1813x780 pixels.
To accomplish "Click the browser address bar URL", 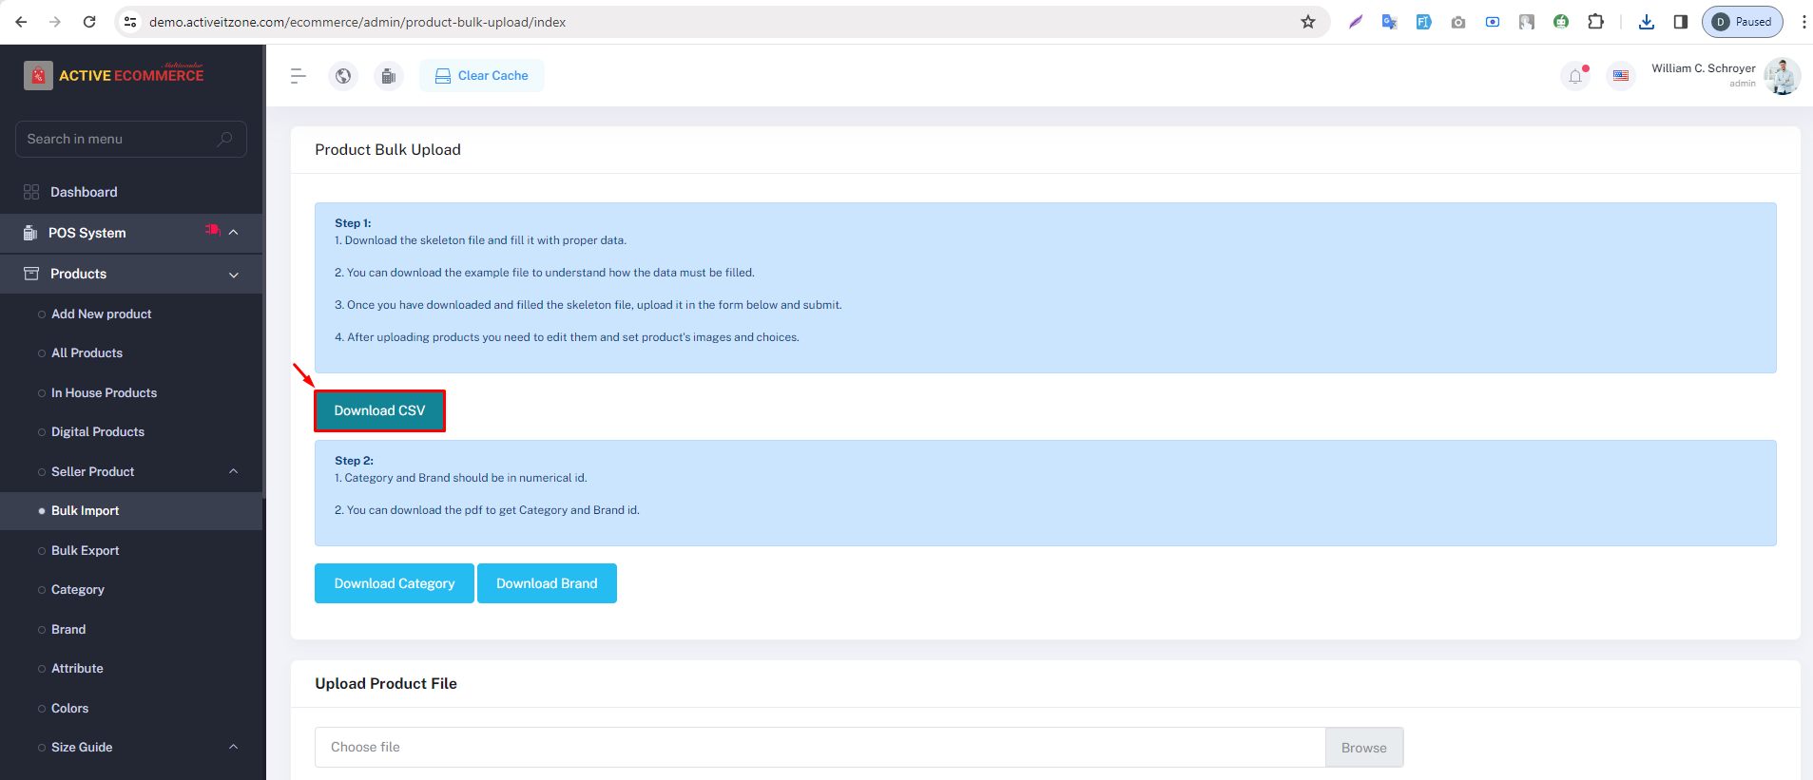I will point(357,22).
